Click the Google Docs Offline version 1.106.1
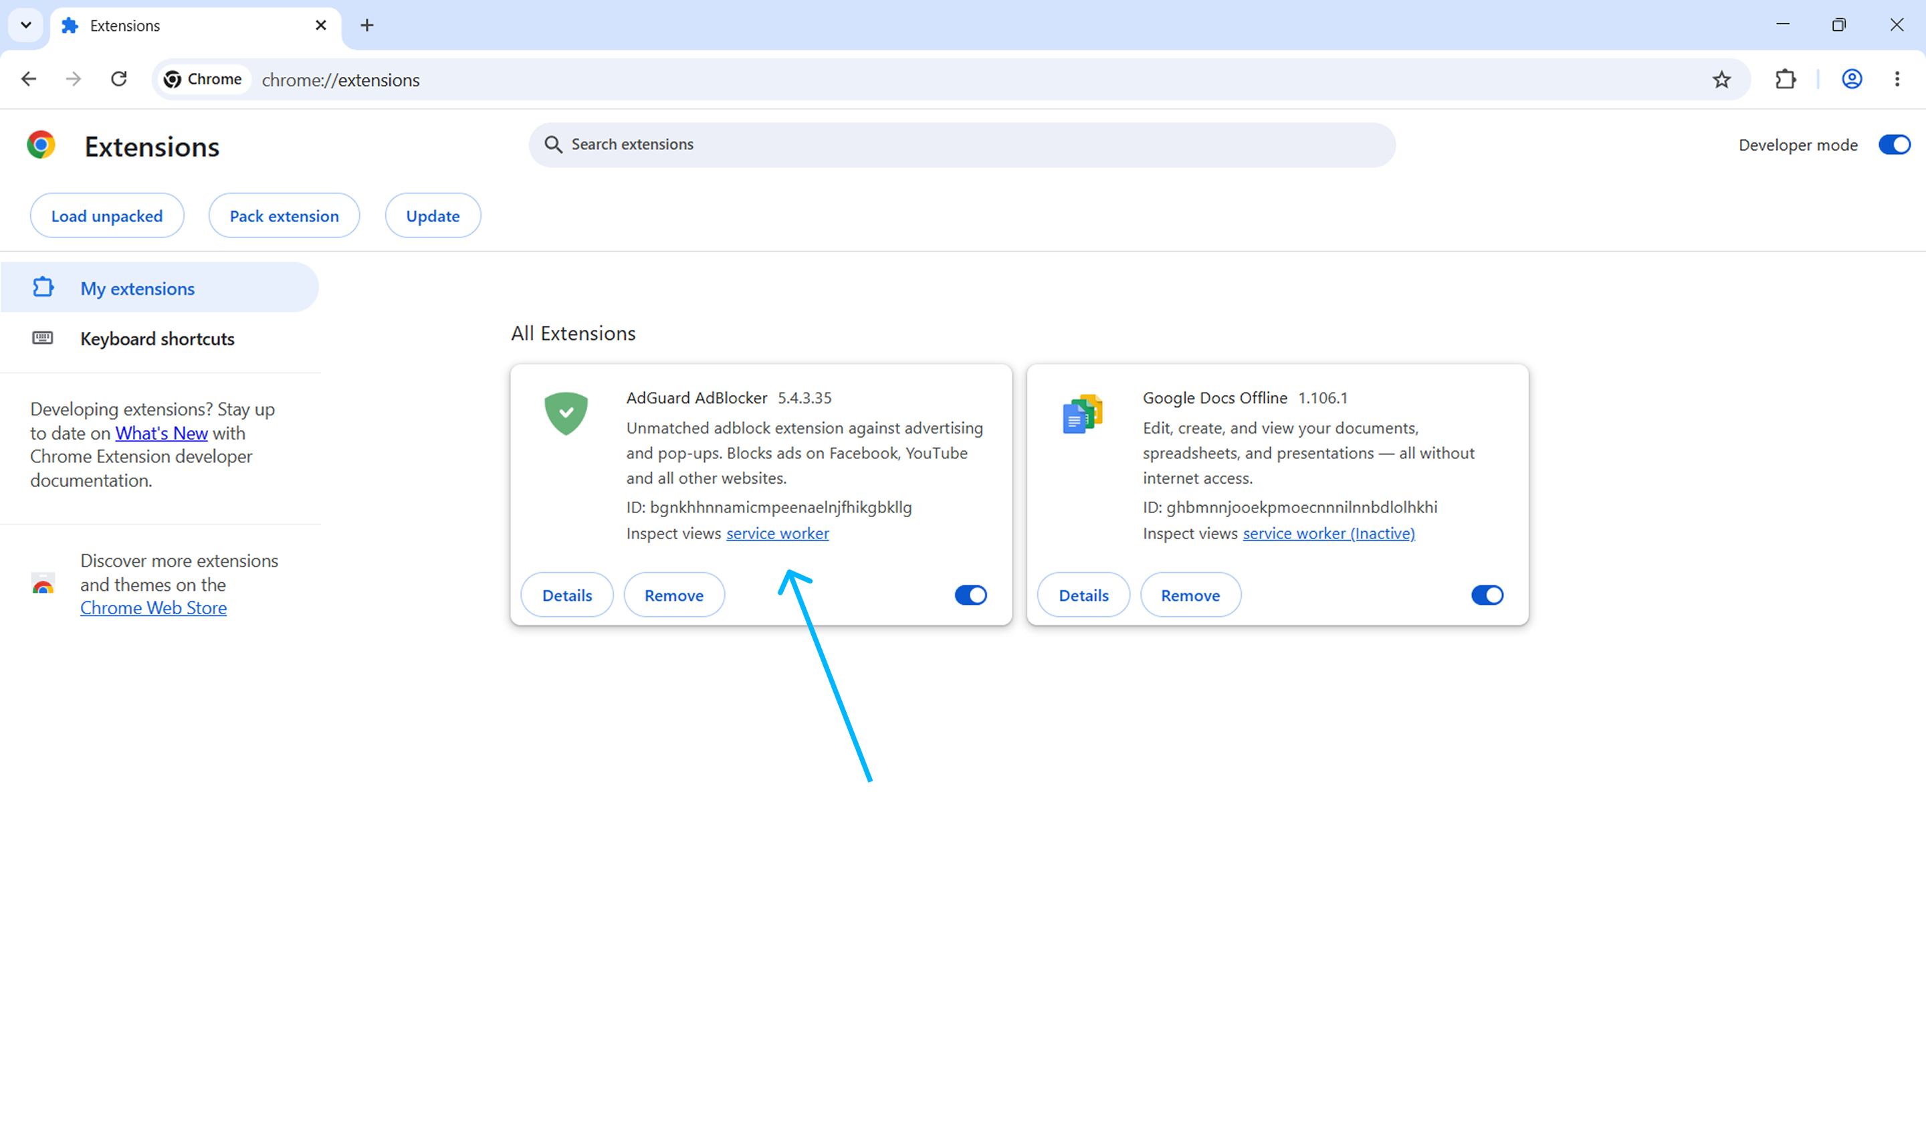This screenshot has height=1144, width=1926. 1323,398
